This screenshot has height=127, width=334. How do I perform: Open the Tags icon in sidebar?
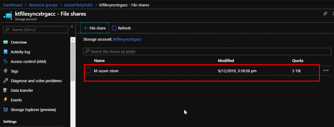(6, 71)
